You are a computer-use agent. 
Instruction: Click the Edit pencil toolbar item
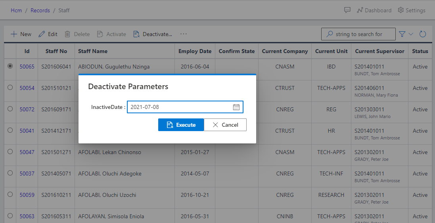click(x=48, y=34)
